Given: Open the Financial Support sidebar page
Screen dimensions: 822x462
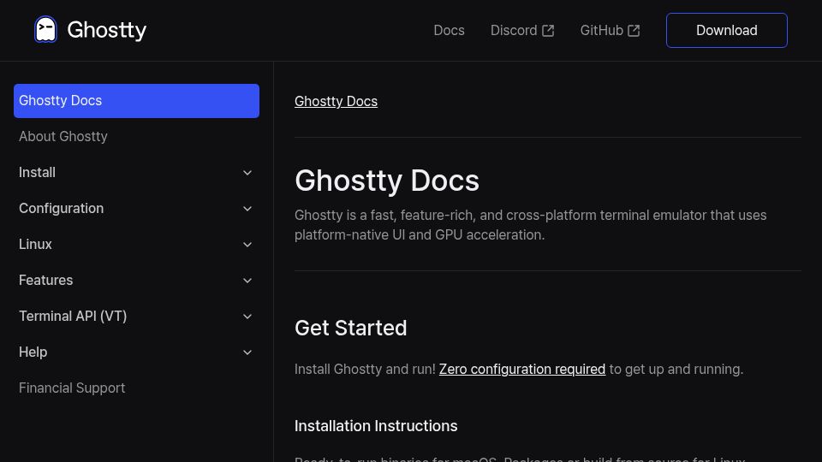Looking at the screenshot, I should 72,388.
